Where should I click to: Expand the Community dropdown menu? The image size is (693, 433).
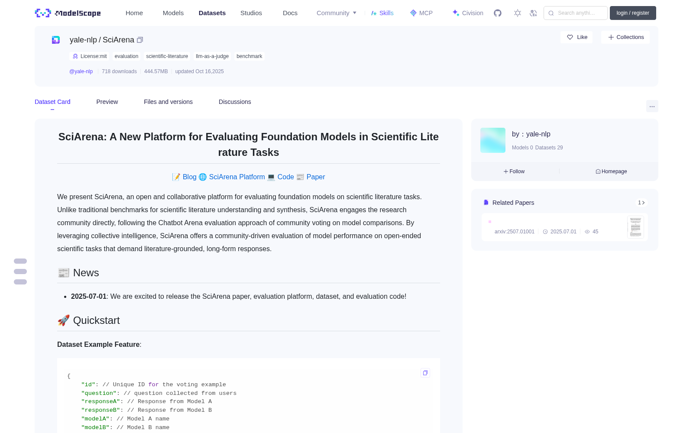pyautogui.click(x=337, y=13)
